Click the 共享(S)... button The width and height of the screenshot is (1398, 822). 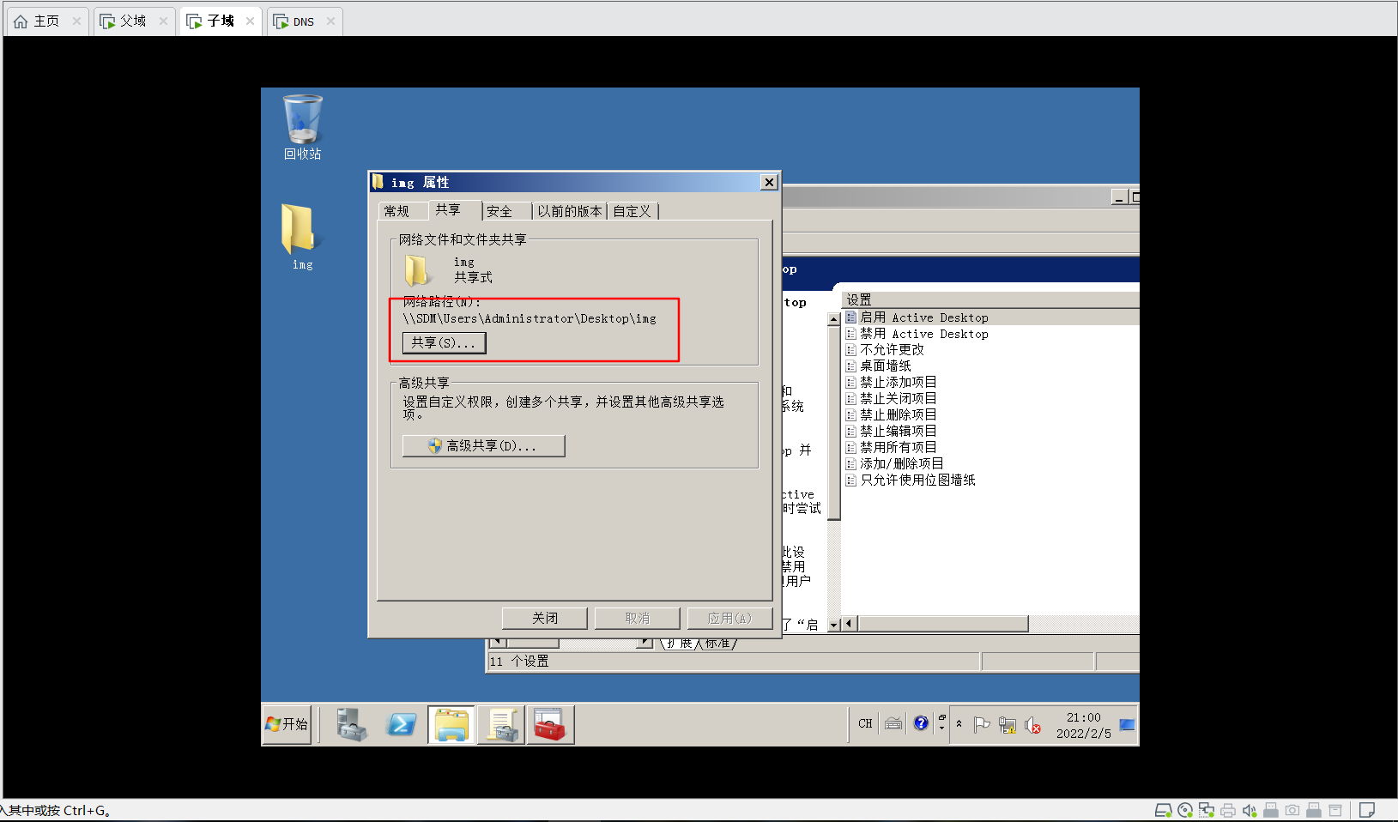tap(444, 343)
